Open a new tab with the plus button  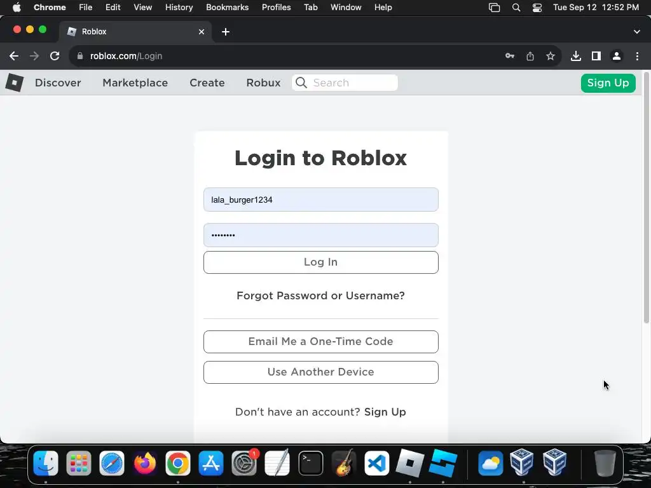pos(226,32)
